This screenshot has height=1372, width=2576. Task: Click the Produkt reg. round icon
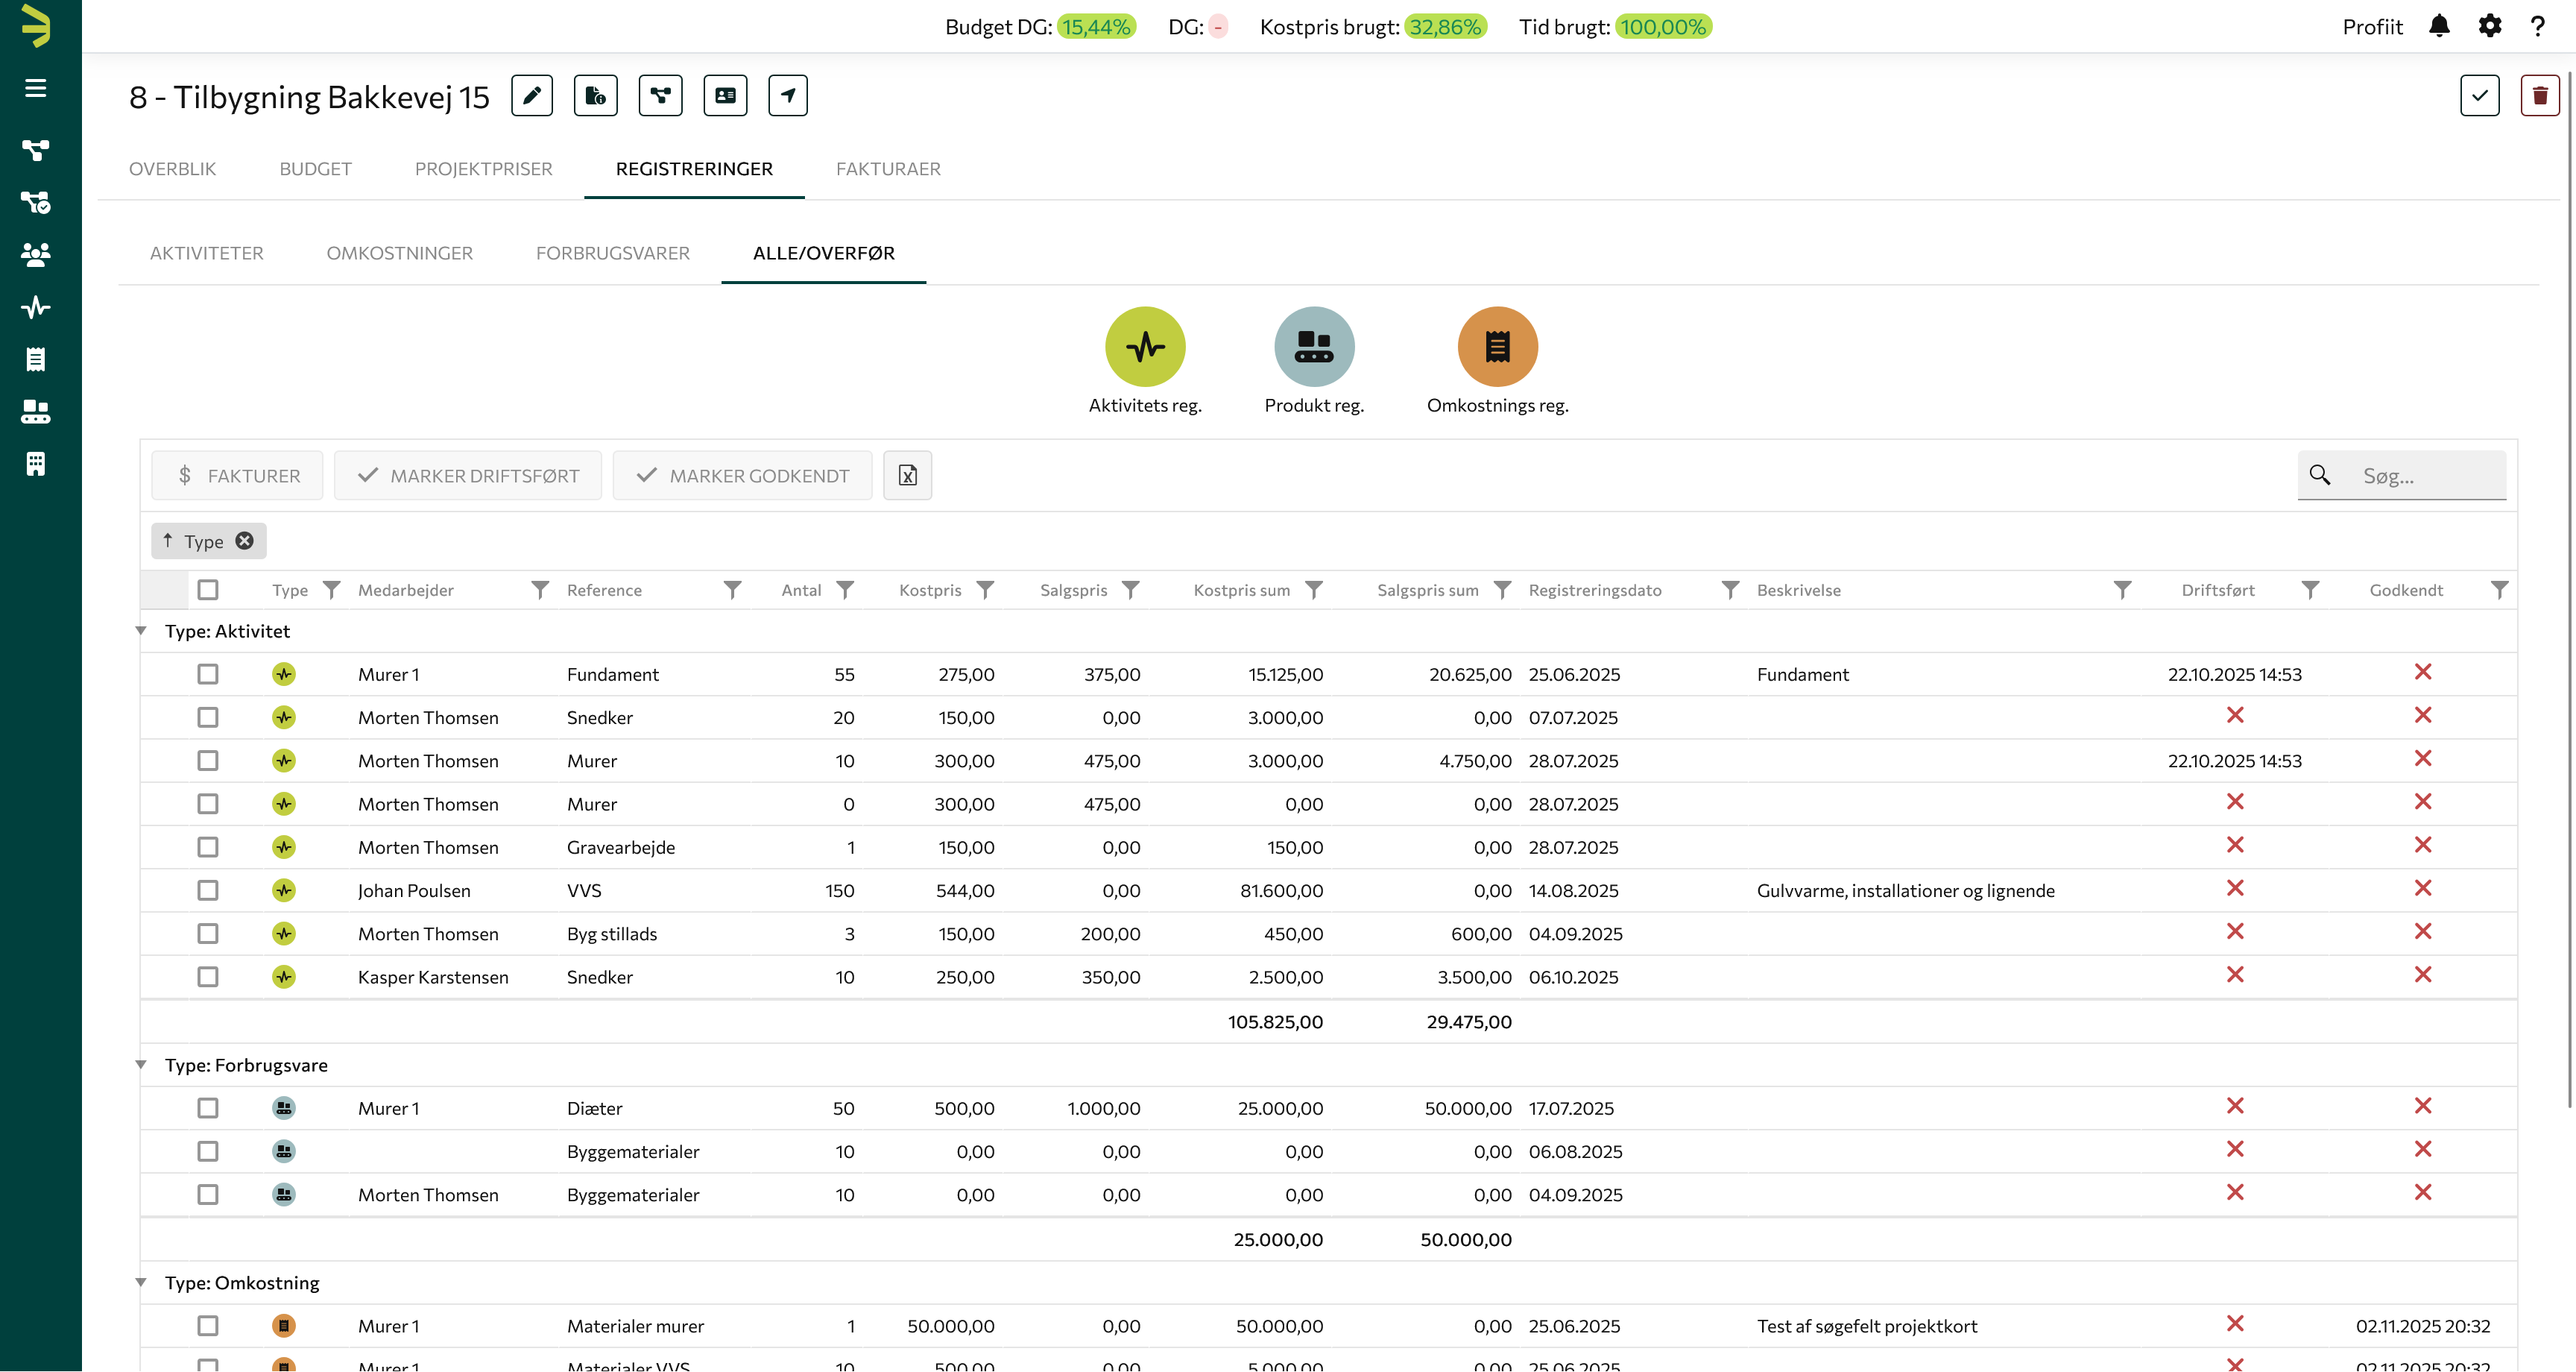point(1314,346)
